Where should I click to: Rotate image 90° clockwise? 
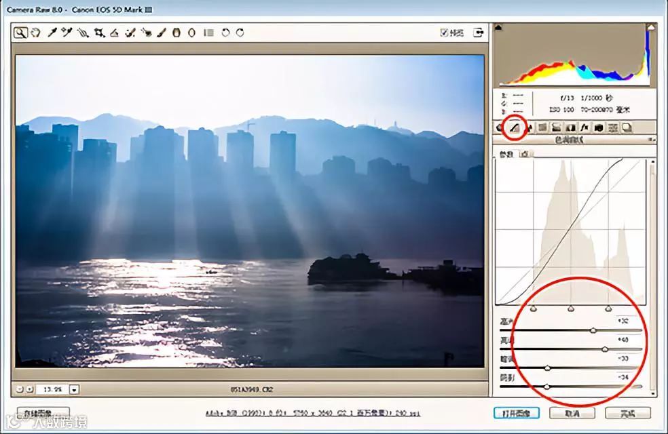click(240, 33)
